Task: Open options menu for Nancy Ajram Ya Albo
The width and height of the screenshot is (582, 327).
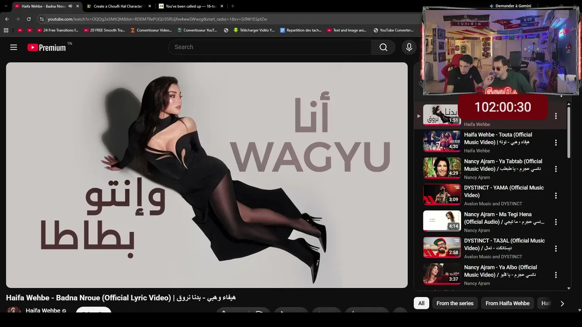Action: tap(556, 275)
